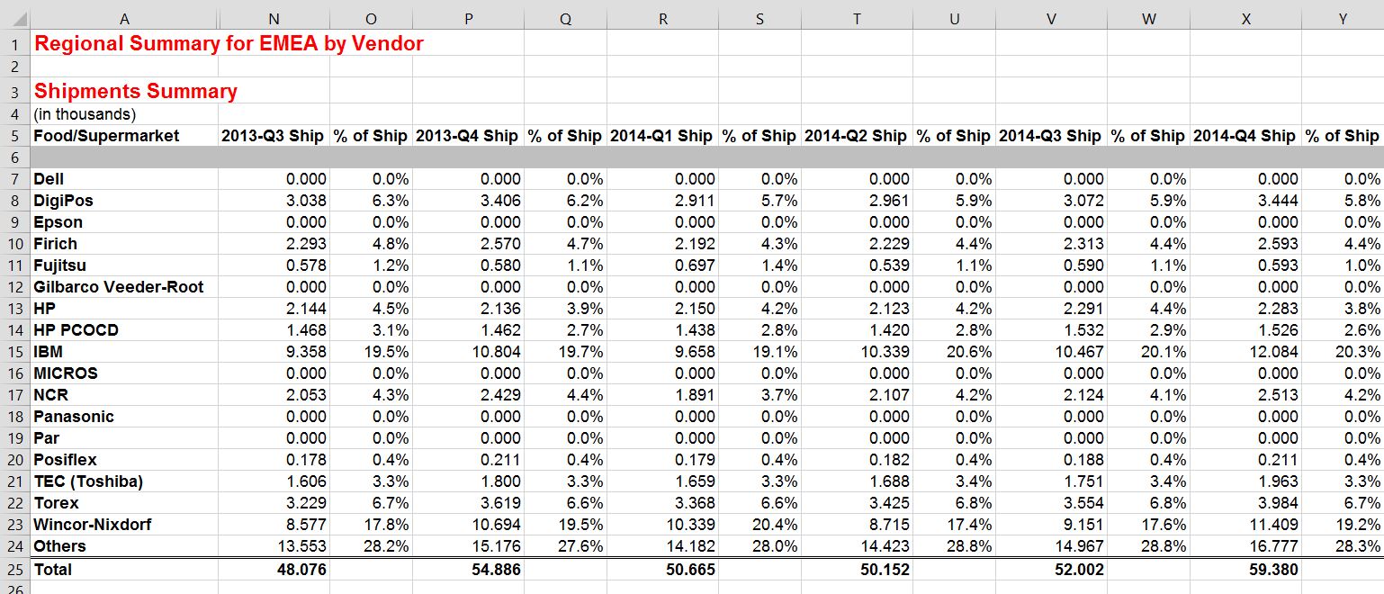Select column X header
Viewport: 1384px width, 594px height.
pyautogui.click(x=1245, y=17)
